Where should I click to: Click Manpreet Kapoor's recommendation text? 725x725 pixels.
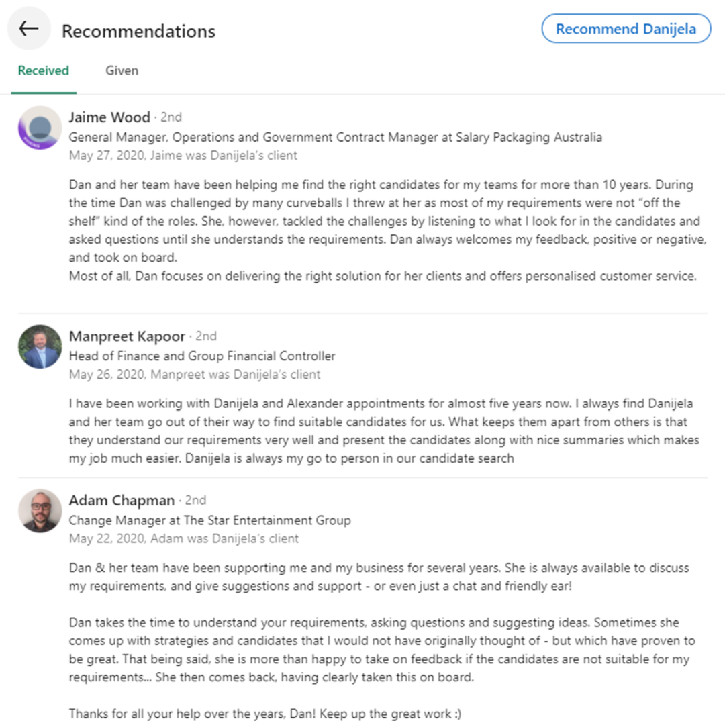tap(384, 431)
